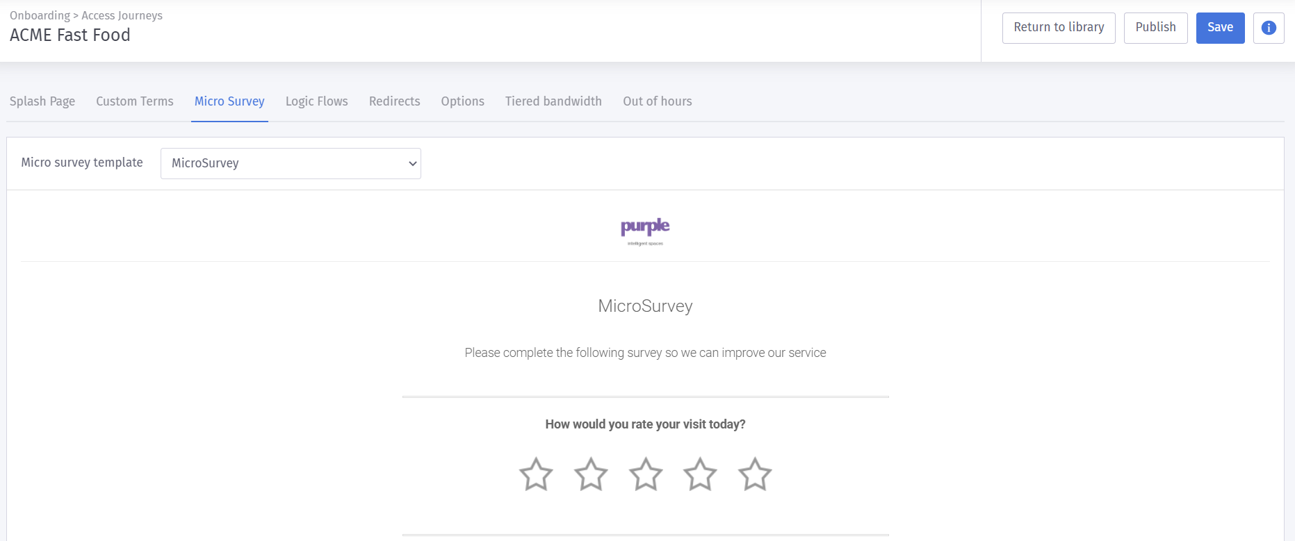Go to the Logic Flows tab
The image size is (1295, 541).
coord(316,101)
